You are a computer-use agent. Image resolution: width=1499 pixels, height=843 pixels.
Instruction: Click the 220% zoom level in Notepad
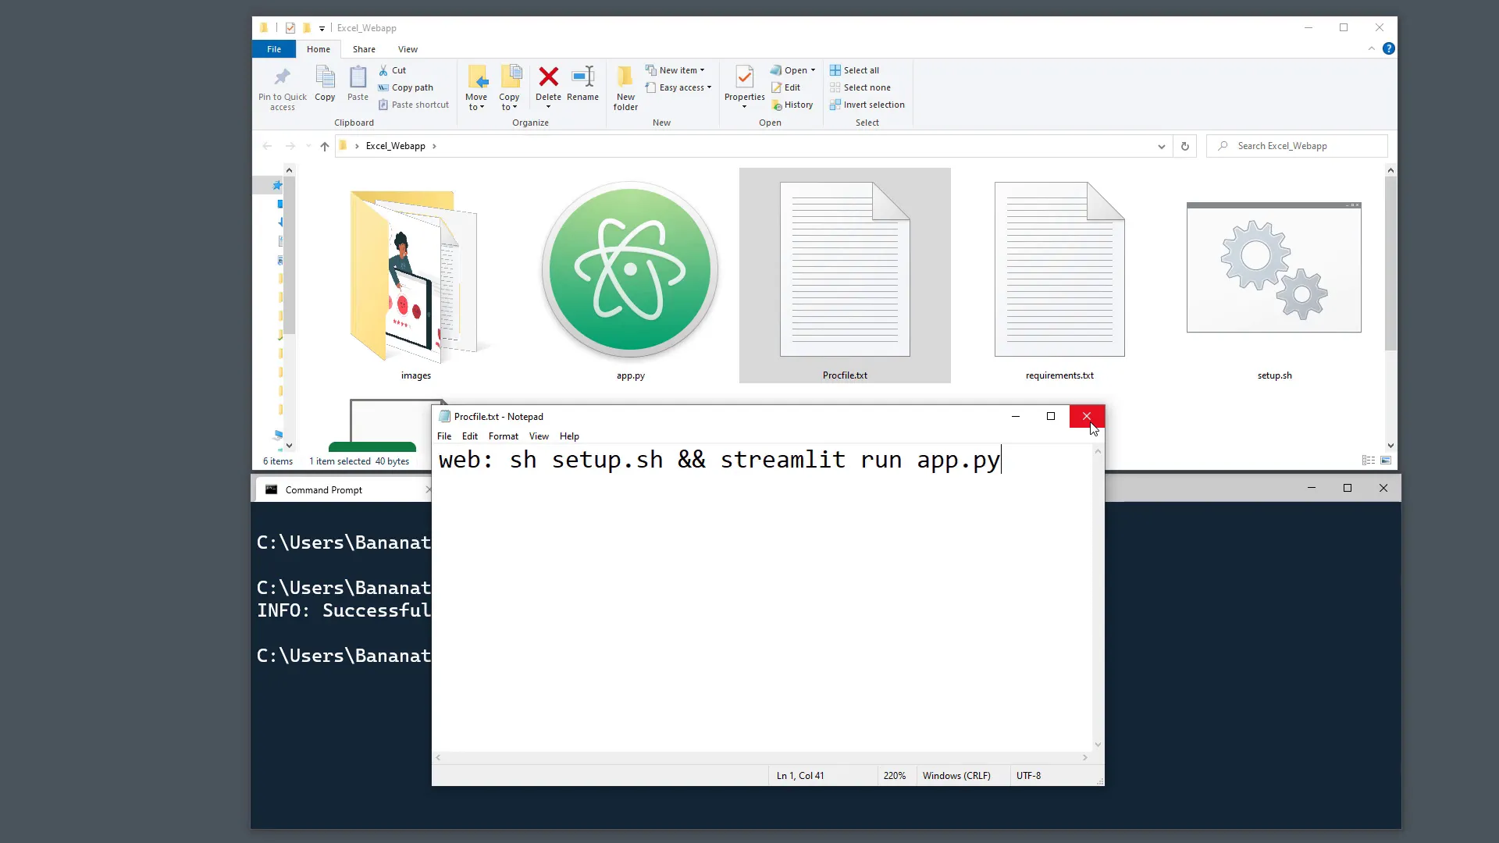895,775
